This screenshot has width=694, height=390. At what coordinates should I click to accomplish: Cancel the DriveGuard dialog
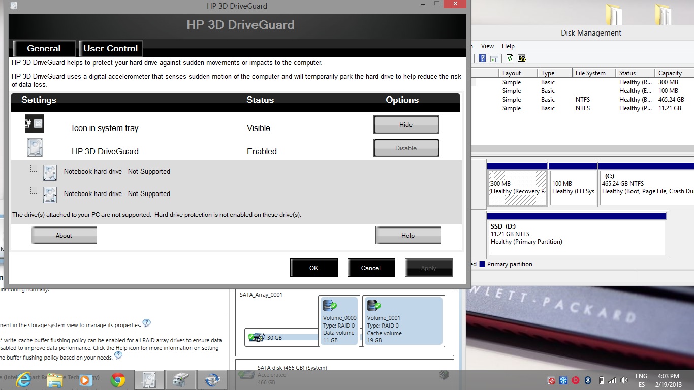point(370,268)
